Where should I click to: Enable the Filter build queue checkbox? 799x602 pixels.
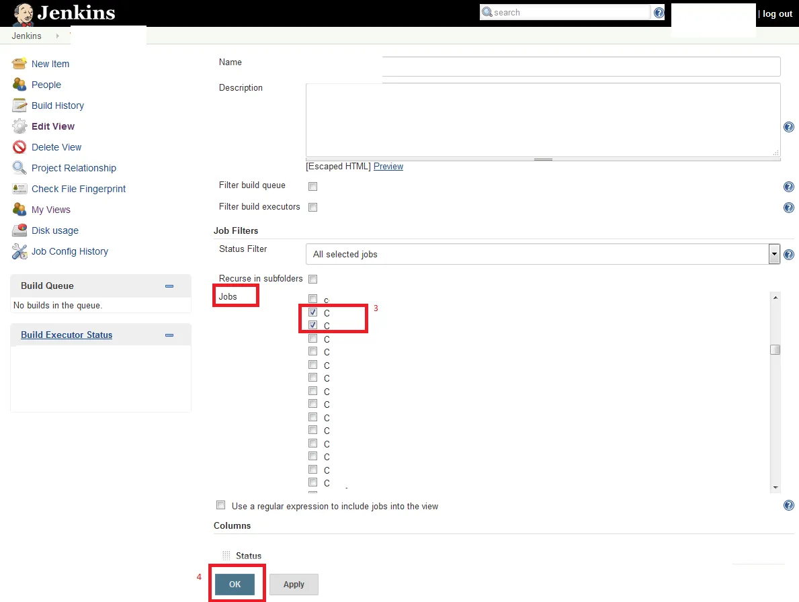[x=313, y=186]
